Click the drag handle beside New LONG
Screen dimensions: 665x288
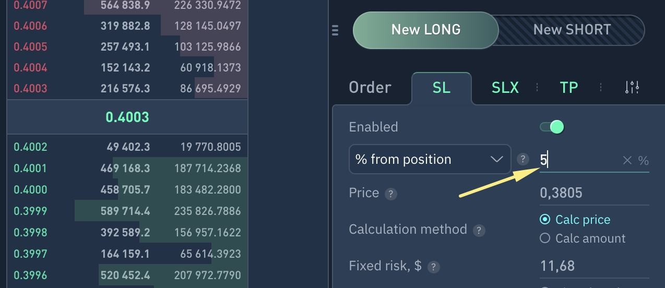(x=335, y=31)
